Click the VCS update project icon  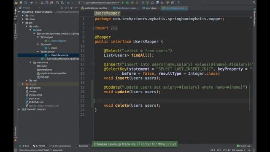point(143,3)
